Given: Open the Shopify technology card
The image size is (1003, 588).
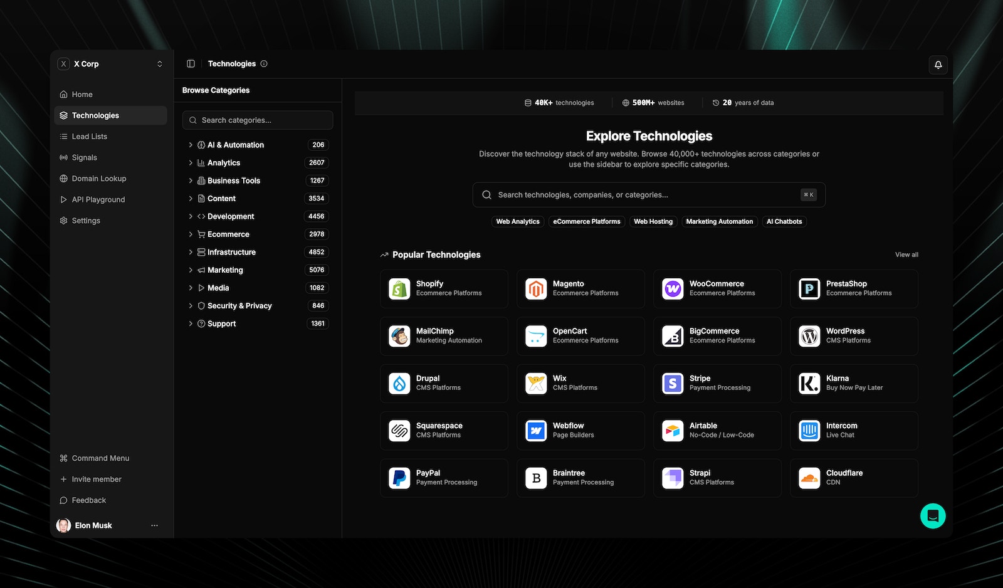Looking at the screenshot, I should click(x=444, y=288).
